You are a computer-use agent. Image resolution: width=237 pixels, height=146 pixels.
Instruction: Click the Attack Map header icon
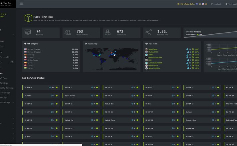pos(86,44)
